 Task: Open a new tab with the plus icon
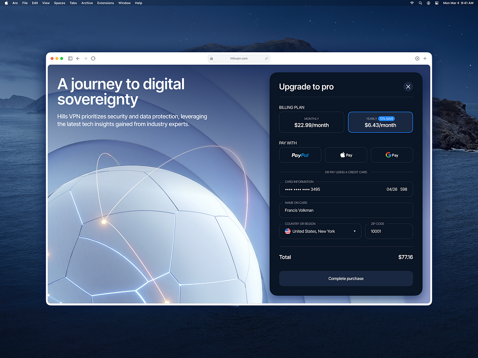[425, 58]
